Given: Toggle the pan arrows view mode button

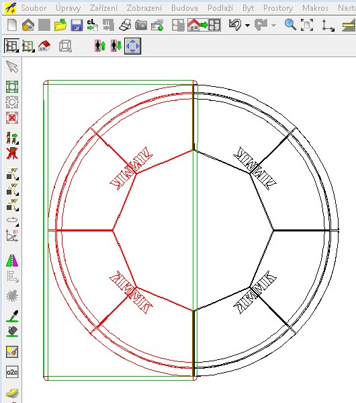Looking at the screenshot, I should pyautogui.click(x=132, y=46).
